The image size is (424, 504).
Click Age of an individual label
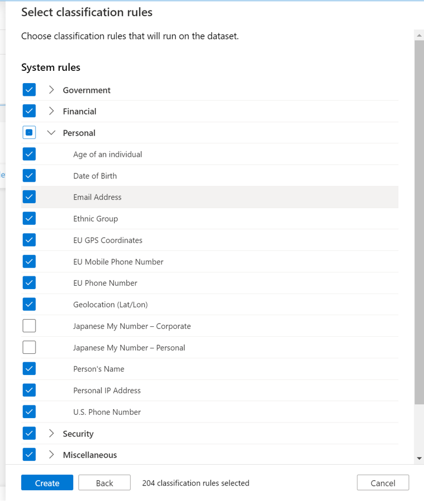click(x=108, y=155)
